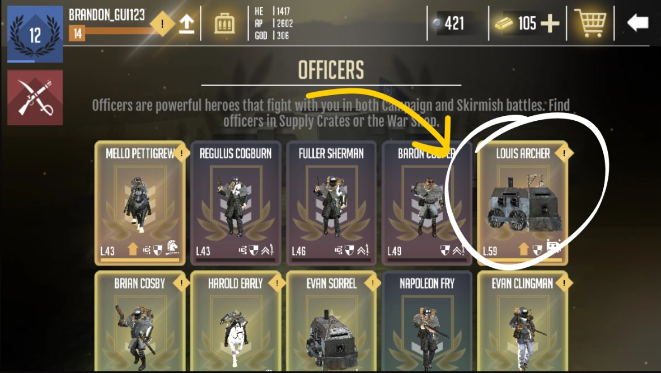Tap the alert badge beside the XP bar
The width and height of the screenshot is (661, 373).
tap(162, 24)
